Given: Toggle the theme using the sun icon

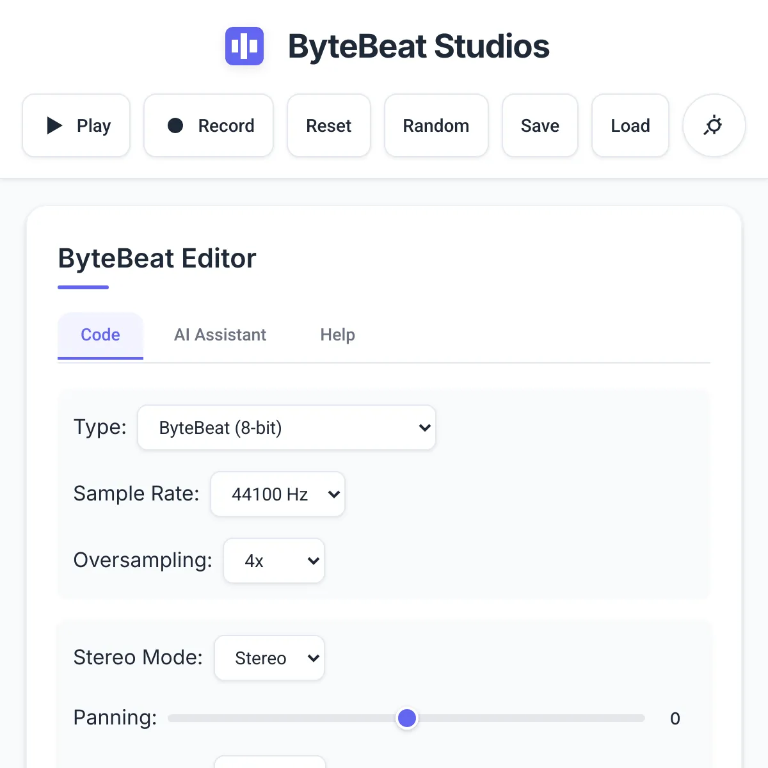Looking at the screenshot, I should click(714, 125).
